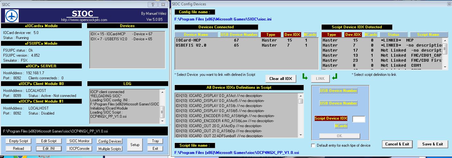Click the SIOC airplane logo
Screen dimensions: 452x158
12,16
